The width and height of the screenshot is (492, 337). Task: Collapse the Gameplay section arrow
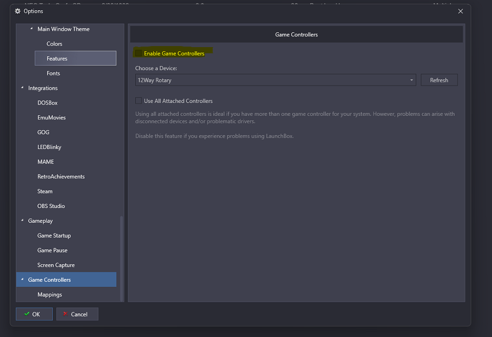click(23, 221)
